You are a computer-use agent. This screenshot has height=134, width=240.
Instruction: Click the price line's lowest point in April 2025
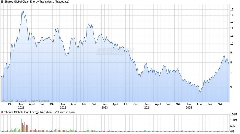click(x=200, y=93)
